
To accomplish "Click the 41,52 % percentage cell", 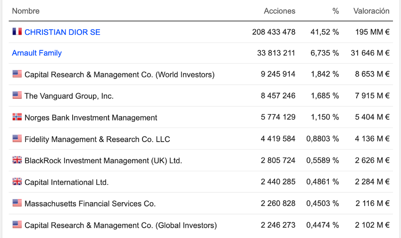I will (325, 32).
